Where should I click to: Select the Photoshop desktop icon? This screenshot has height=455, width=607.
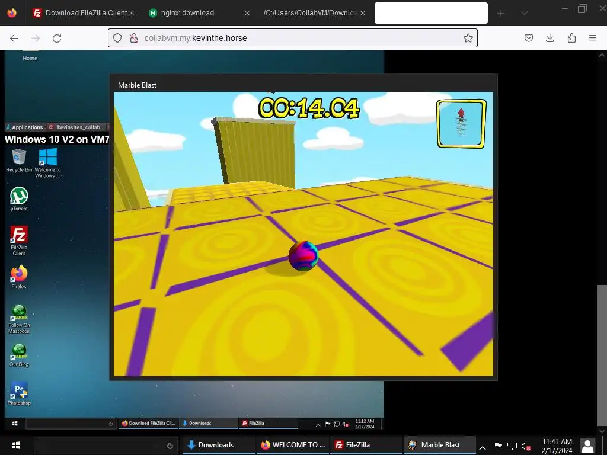[x=19, y=394]
